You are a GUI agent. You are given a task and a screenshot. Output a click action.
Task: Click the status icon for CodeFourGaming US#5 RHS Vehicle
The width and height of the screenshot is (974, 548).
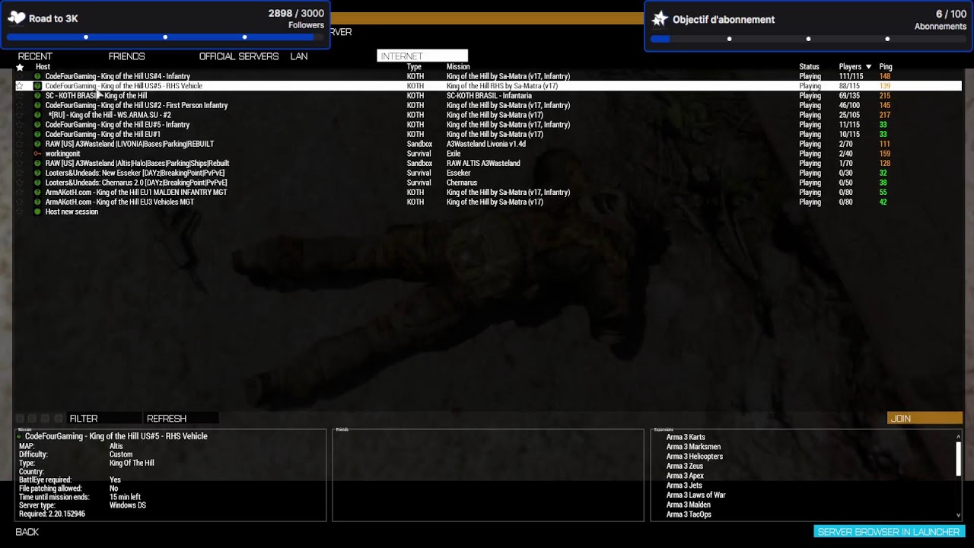[37, 86]
